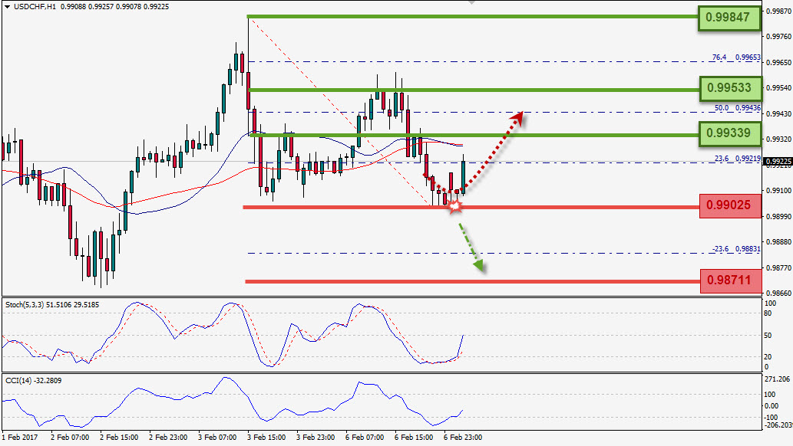Click the 2 Feb 07:00 time label

(x=70, y=437)
